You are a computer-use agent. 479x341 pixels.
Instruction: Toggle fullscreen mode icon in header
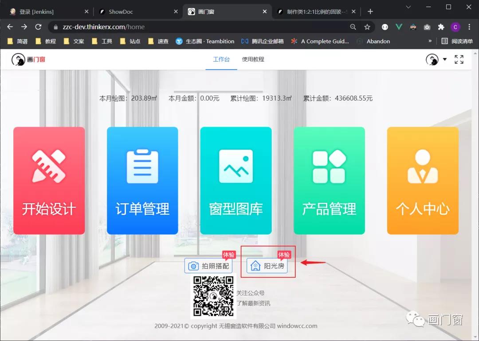pos(459,59)
